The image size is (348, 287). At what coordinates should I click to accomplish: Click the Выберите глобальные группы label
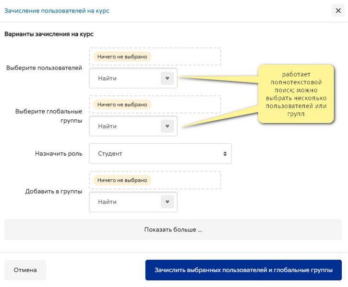[48, 116]
